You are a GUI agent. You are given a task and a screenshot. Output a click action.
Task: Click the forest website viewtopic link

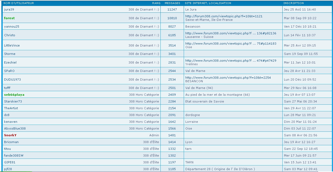tap(224, 16)
